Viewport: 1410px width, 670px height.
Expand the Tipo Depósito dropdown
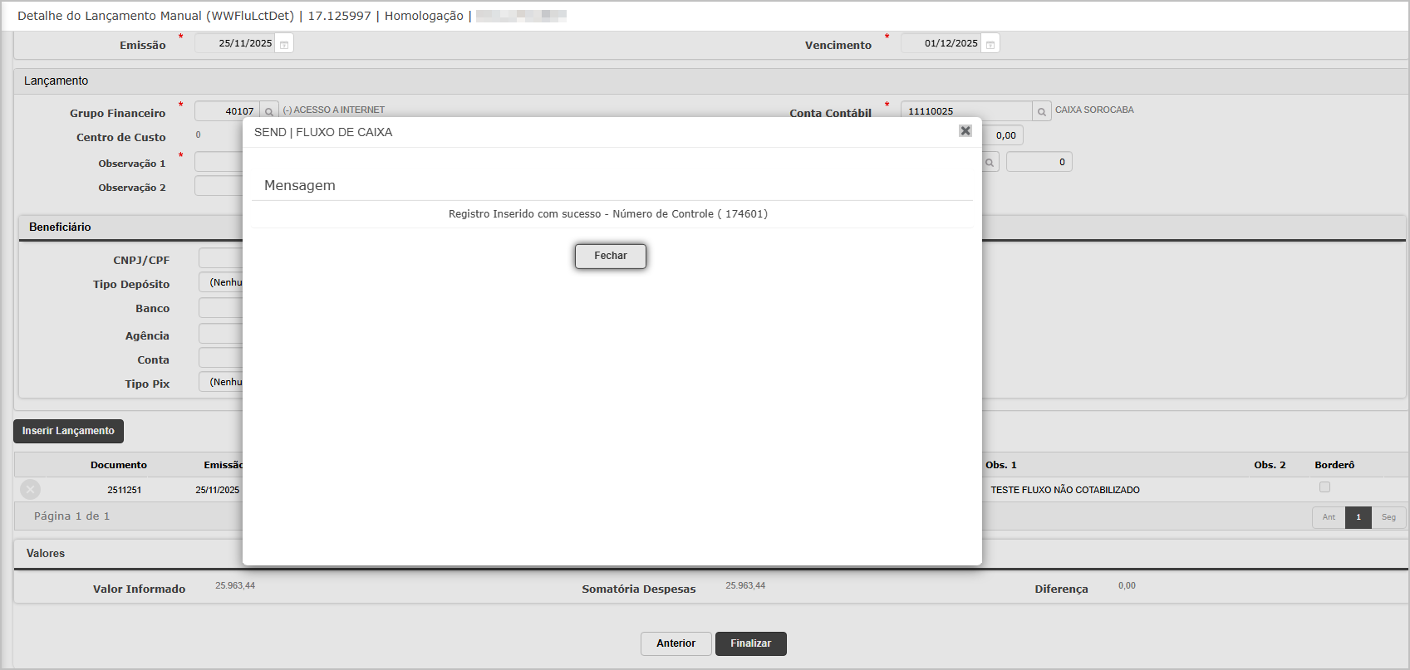point(222,282)
